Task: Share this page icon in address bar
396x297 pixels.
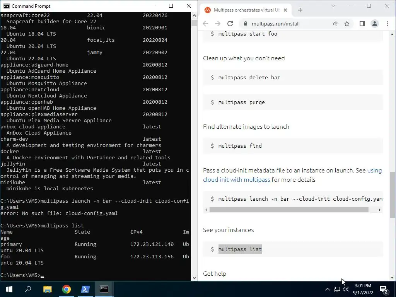Action: [335, 24]
